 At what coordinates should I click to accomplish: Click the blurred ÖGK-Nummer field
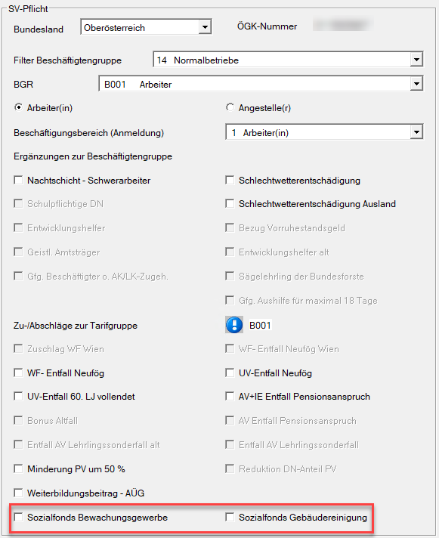tap(342, 26)
